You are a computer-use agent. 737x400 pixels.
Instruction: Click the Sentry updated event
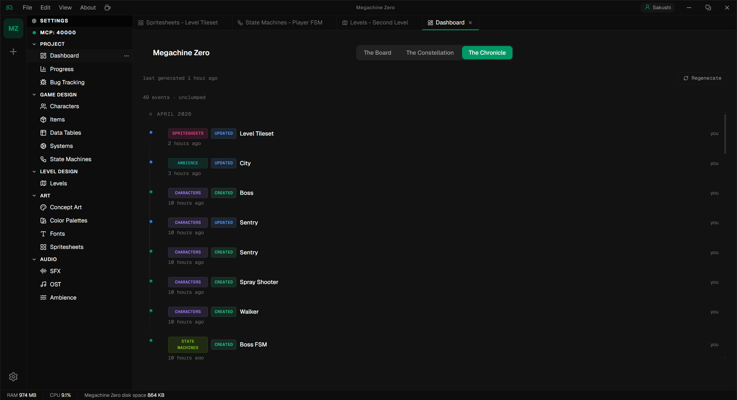point(249,222)
